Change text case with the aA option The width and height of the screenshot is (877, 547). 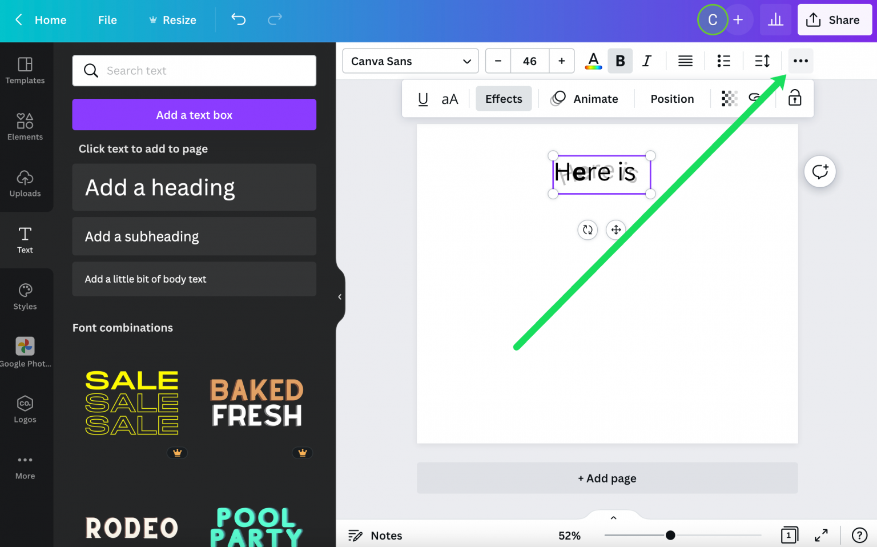click(x=450, y=98)
